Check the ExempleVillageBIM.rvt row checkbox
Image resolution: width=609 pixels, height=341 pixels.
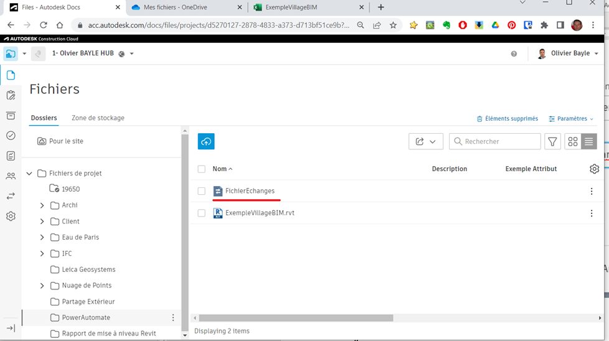click(x=201, y=213)
